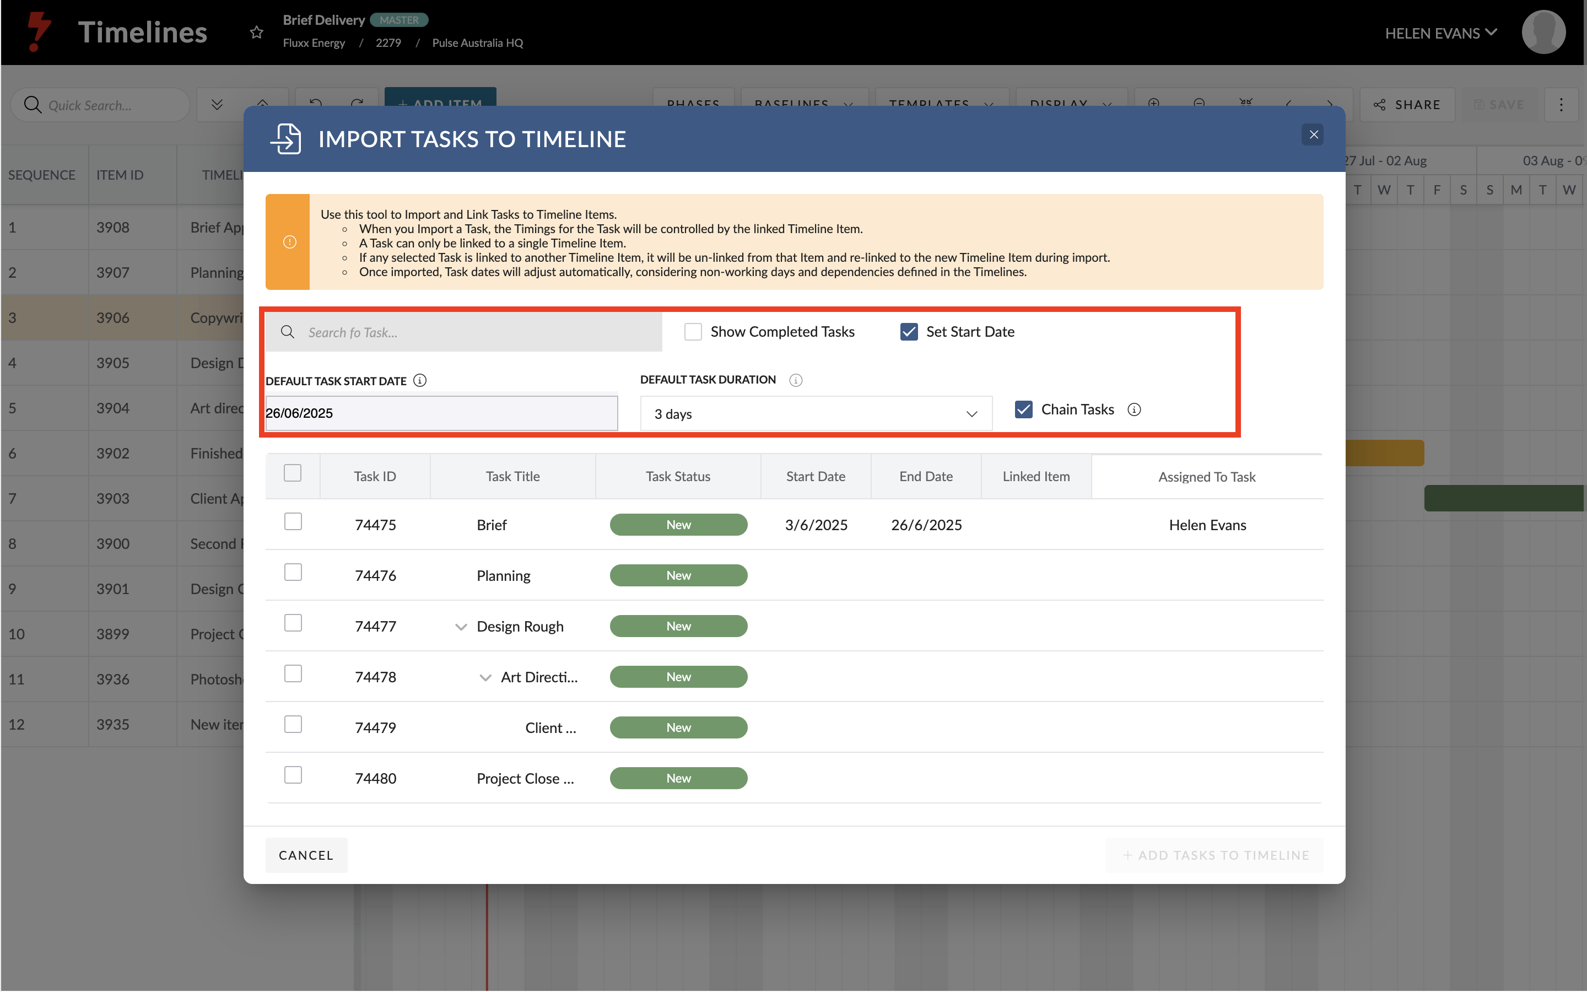Click the info icon next to Chain Tasks
1587x992 pixels.
(1134, 409)
